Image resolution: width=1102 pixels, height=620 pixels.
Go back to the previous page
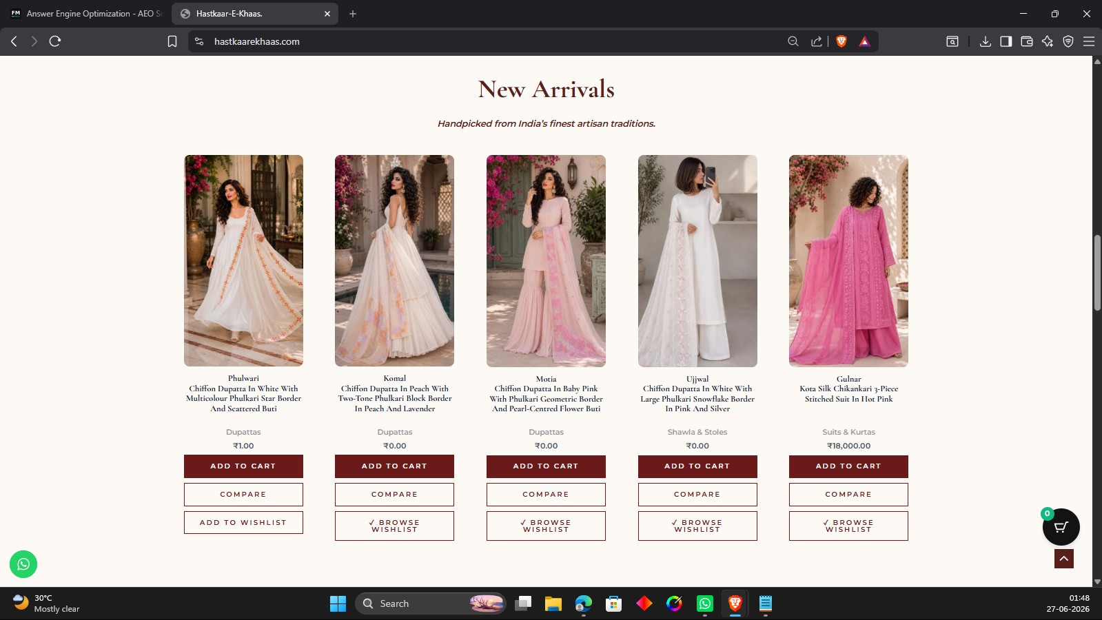pos(14,41)
